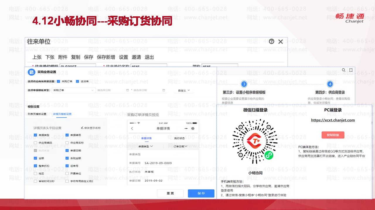Screen dimensions: 375x210
Task: Enable the 开票单位 checkbox
Action: point(67,174)
